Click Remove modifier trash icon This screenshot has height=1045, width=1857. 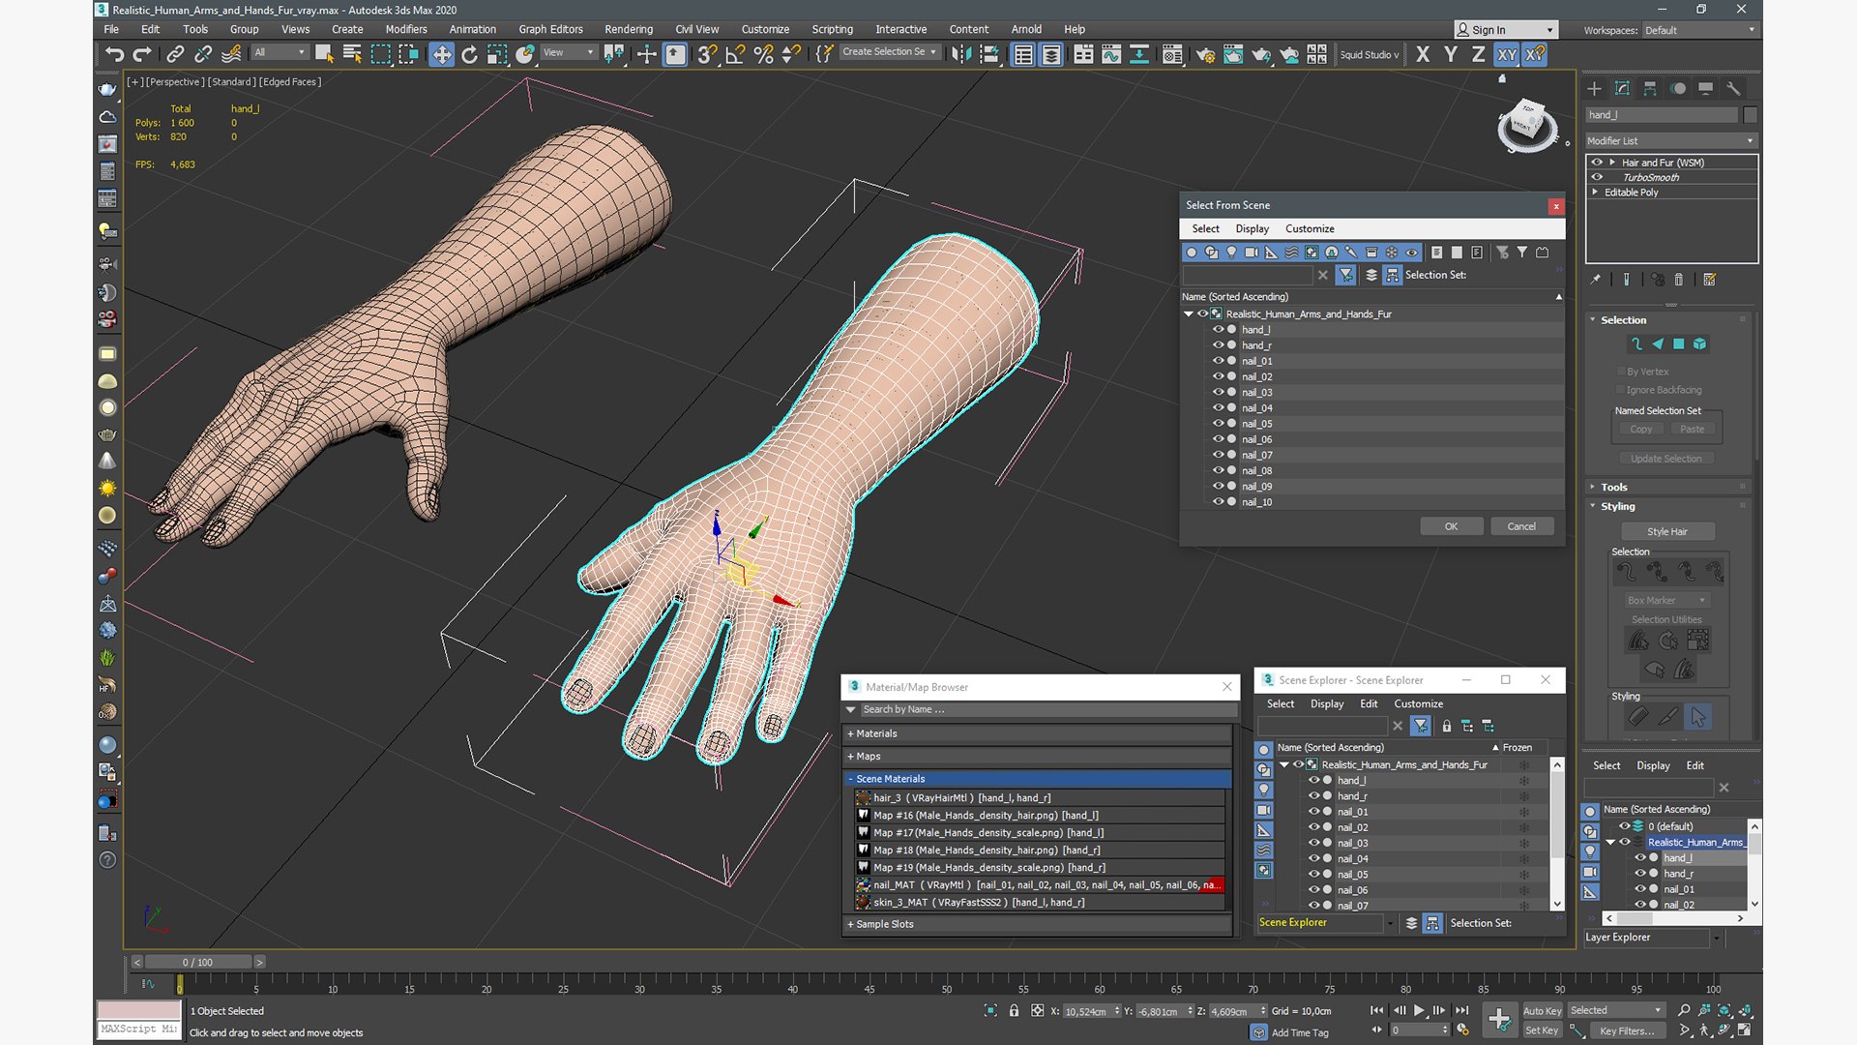click(x=1679, y=280)
